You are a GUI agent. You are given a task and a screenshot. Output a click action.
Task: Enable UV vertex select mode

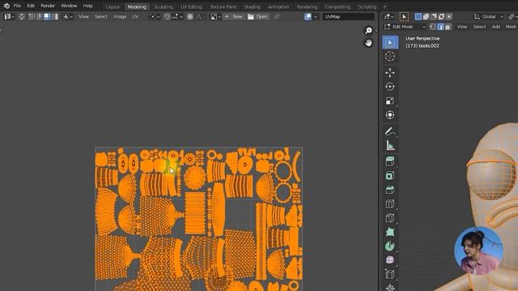point(32,16)
